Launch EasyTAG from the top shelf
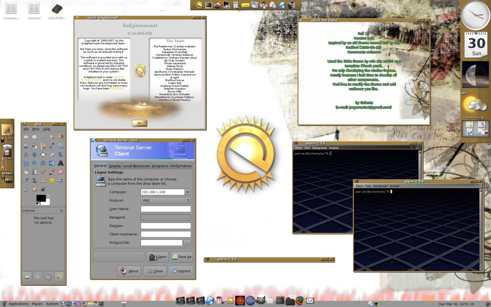The height and width of the screenshot is (307, 491). coord(245,5)
